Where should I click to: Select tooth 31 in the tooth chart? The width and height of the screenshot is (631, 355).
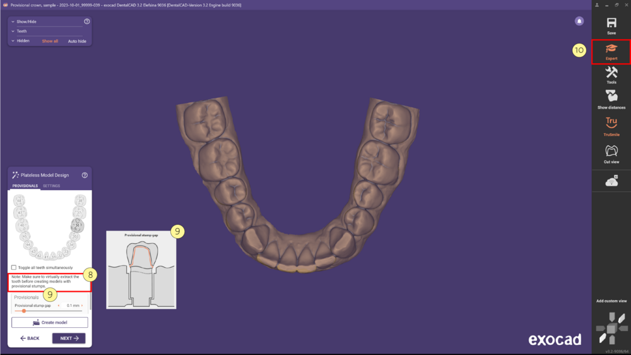54,256
